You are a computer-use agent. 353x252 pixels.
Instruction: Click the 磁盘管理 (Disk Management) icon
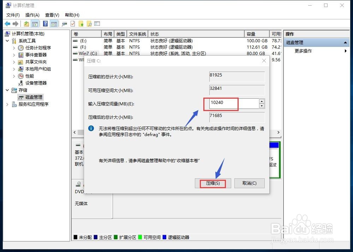(x=21, y=97)
